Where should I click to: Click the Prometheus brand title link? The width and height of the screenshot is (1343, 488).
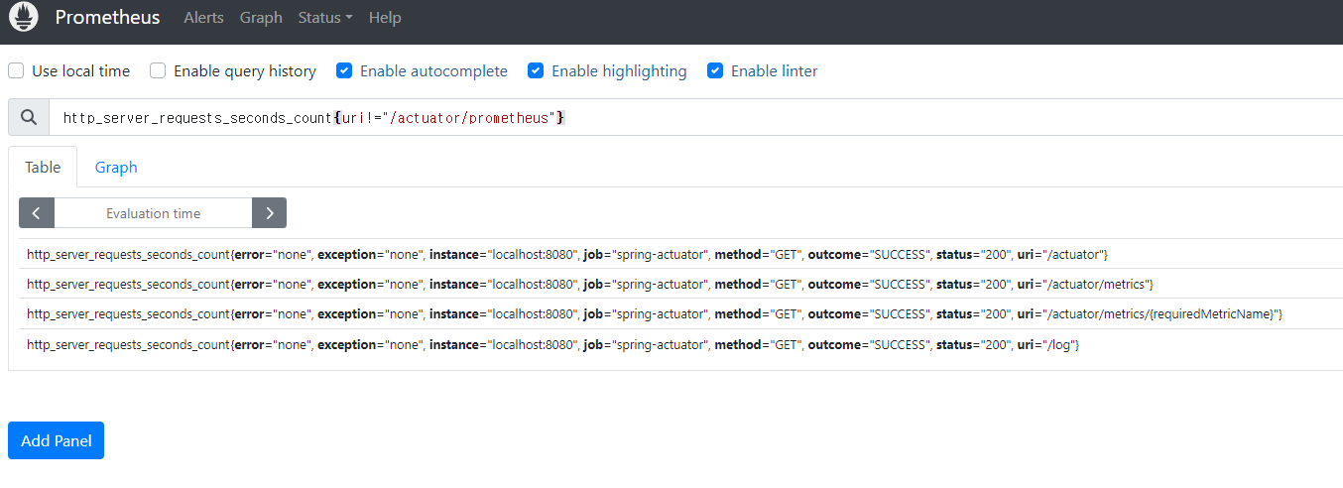pyautogui.click(x=107, y=18)
